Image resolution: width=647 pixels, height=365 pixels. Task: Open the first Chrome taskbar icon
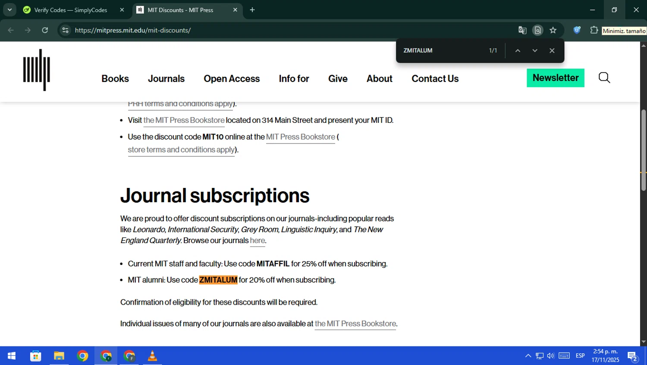pyautogui.click(x=82, y=356)
